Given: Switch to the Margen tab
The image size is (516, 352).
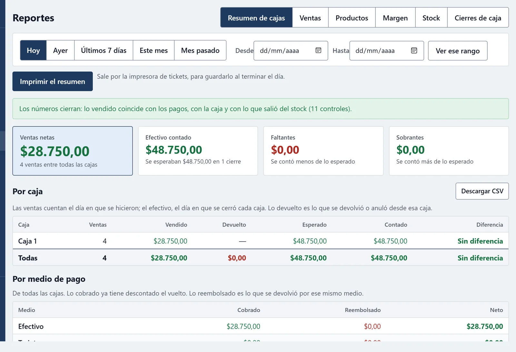Looking at the screenshot, I should (x=395, y=18).
